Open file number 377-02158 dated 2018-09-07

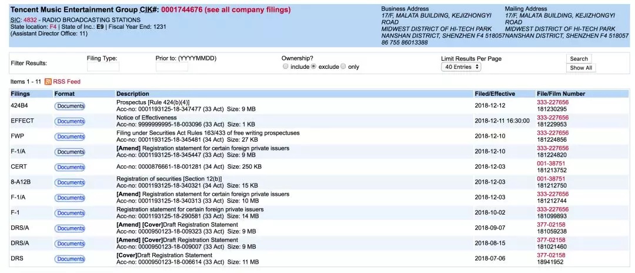(x=551, y=224)
